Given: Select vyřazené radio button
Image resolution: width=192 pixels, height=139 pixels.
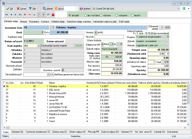Looking at the screenshot, I should [117, 15].
